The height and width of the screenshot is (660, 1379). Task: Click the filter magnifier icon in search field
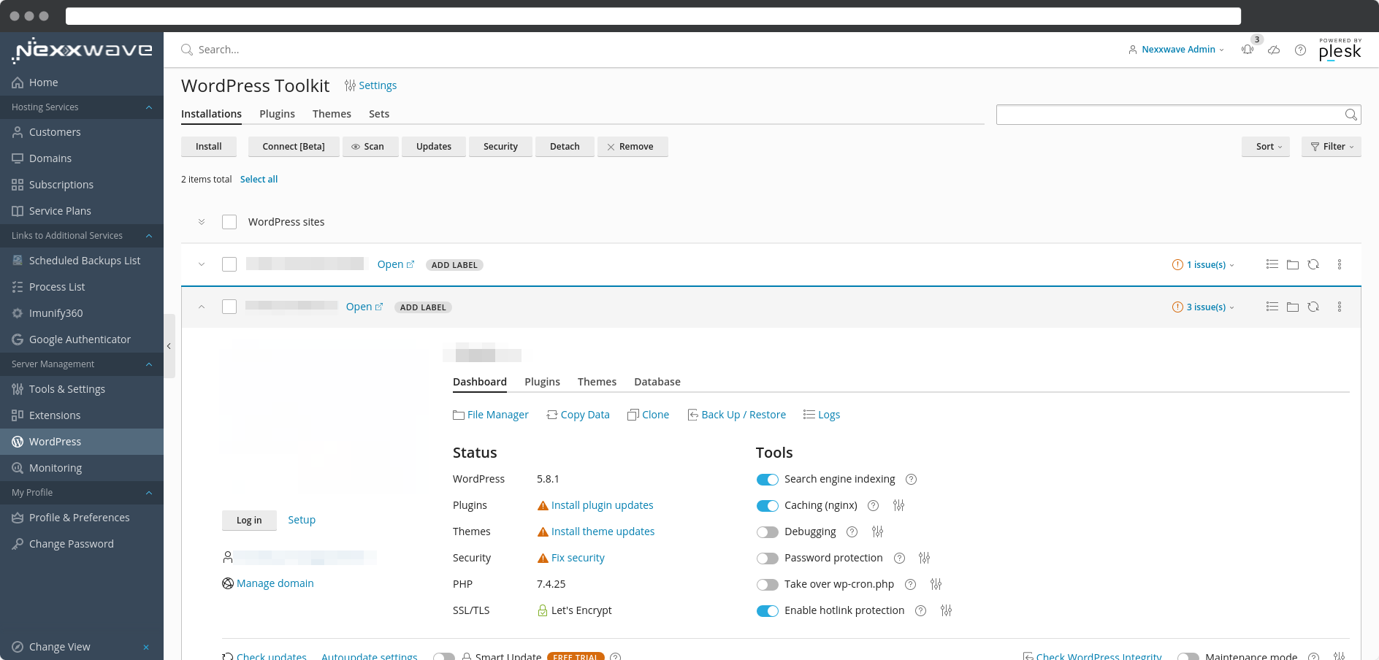click(1351, 115)
